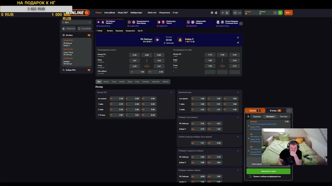Clear the search field with the X
This screenshot has height=186, width=332.
89,22
